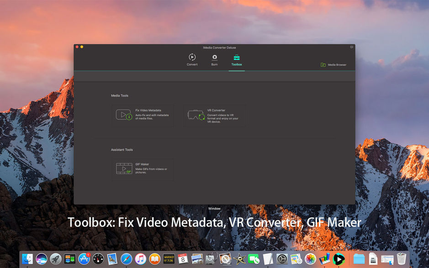Open the Fix Video Metadata card
Screen dimensions: 429x268
click(143, 115)
